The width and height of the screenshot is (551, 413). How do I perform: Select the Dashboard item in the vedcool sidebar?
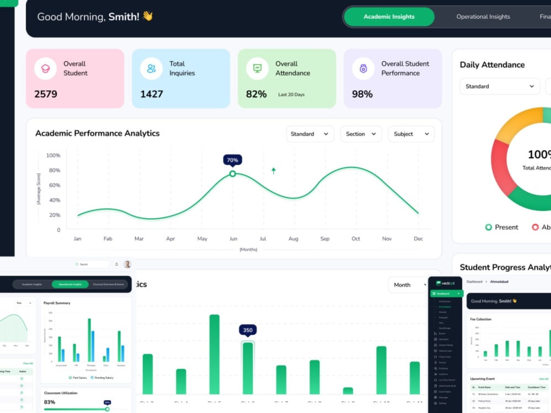447,294
